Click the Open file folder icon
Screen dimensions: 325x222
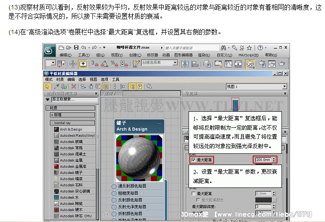pyautogui.click(x=69, y=48)
